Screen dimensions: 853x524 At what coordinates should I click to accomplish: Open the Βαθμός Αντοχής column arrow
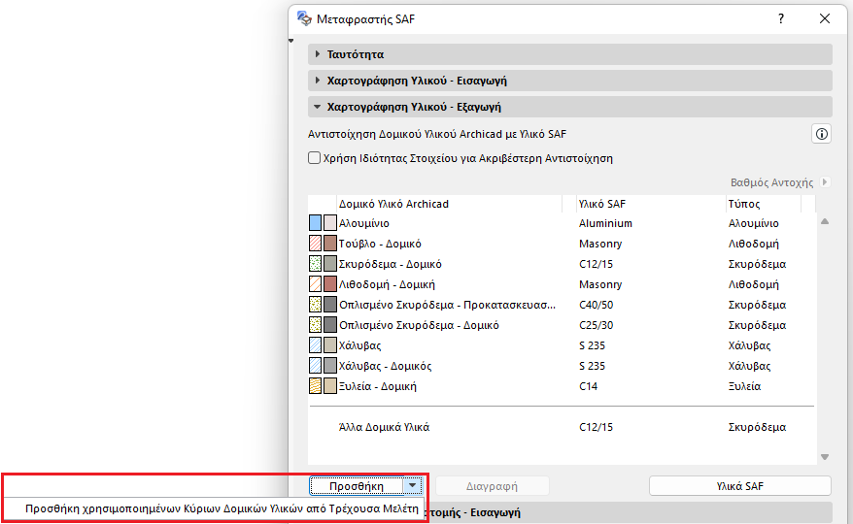(825, 182)
